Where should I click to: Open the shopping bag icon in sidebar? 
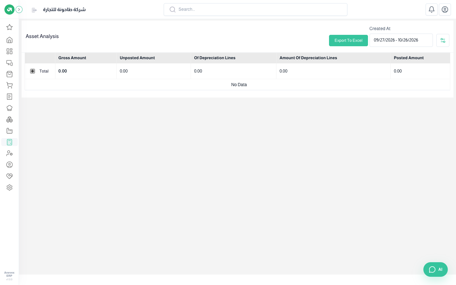[9, 74]
